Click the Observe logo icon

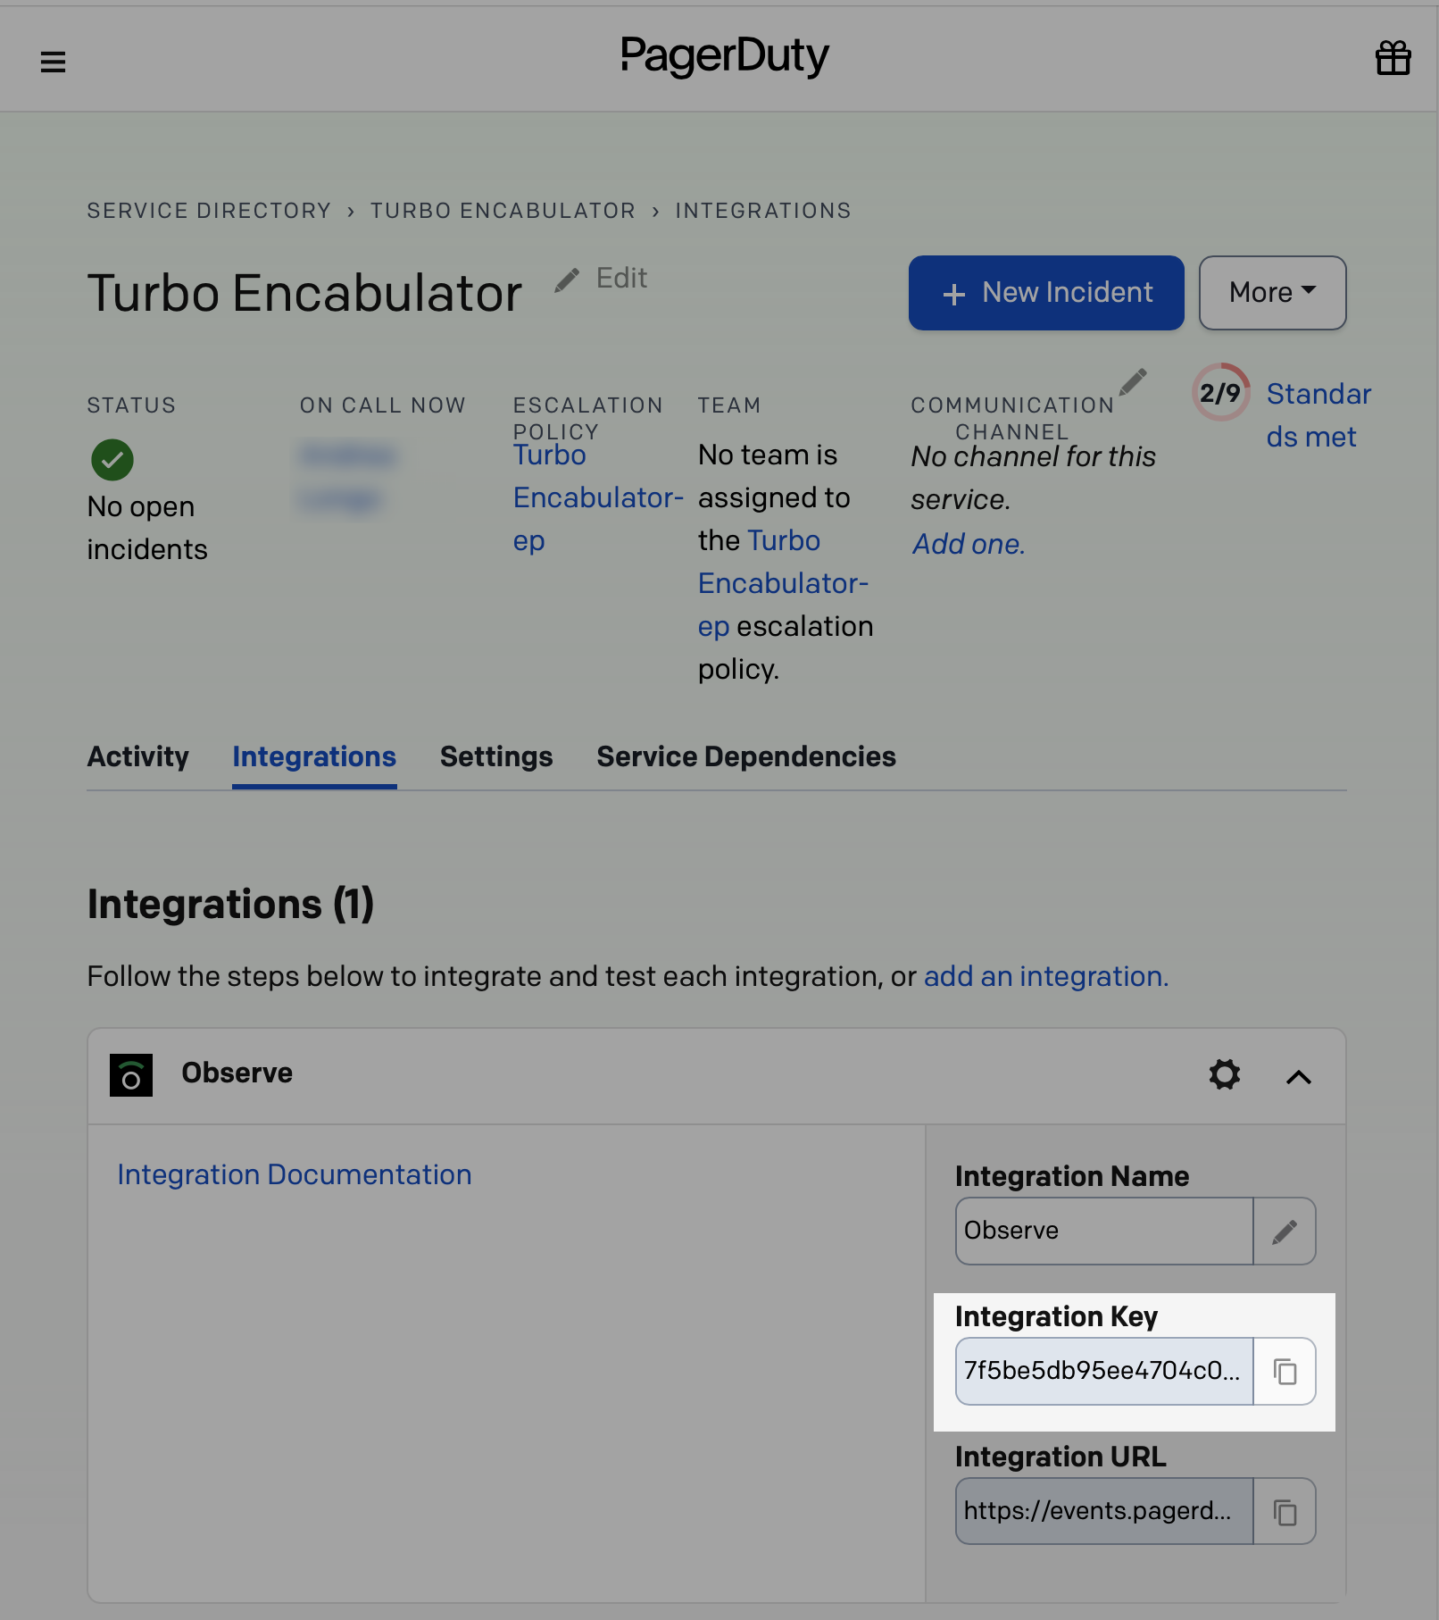point(131,1074)
